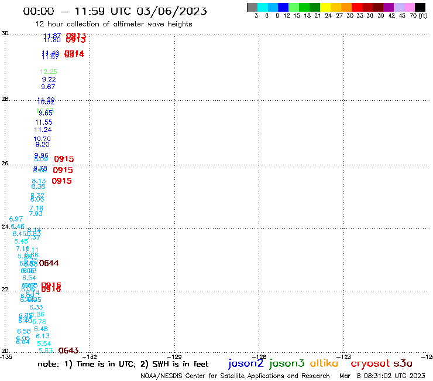Select the -135 longitude axis label
Screen dimensions: 433x381
click(6, 356)
